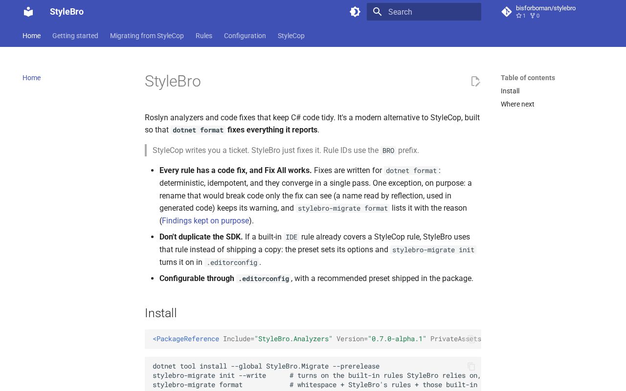Viewport: 626px width, 391px height.
Task: Click the repository fork count
Action: tap(535, 16)
